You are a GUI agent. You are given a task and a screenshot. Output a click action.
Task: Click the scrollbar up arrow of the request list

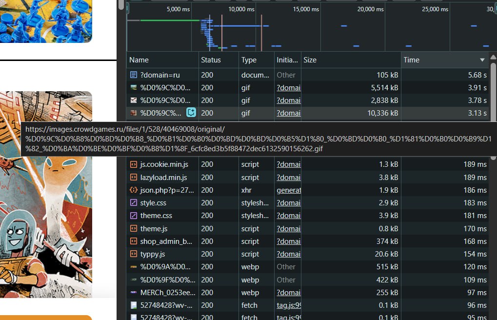(493, 56)
